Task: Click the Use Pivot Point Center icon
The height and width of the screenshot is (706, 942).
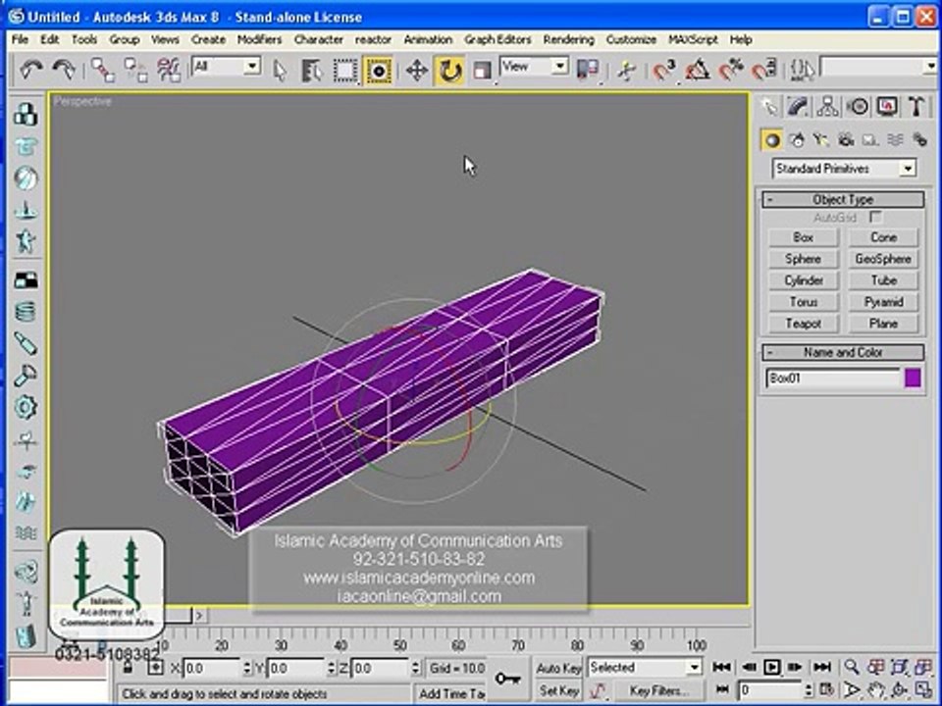Action: pyautogui.click(x=588, y=70)
